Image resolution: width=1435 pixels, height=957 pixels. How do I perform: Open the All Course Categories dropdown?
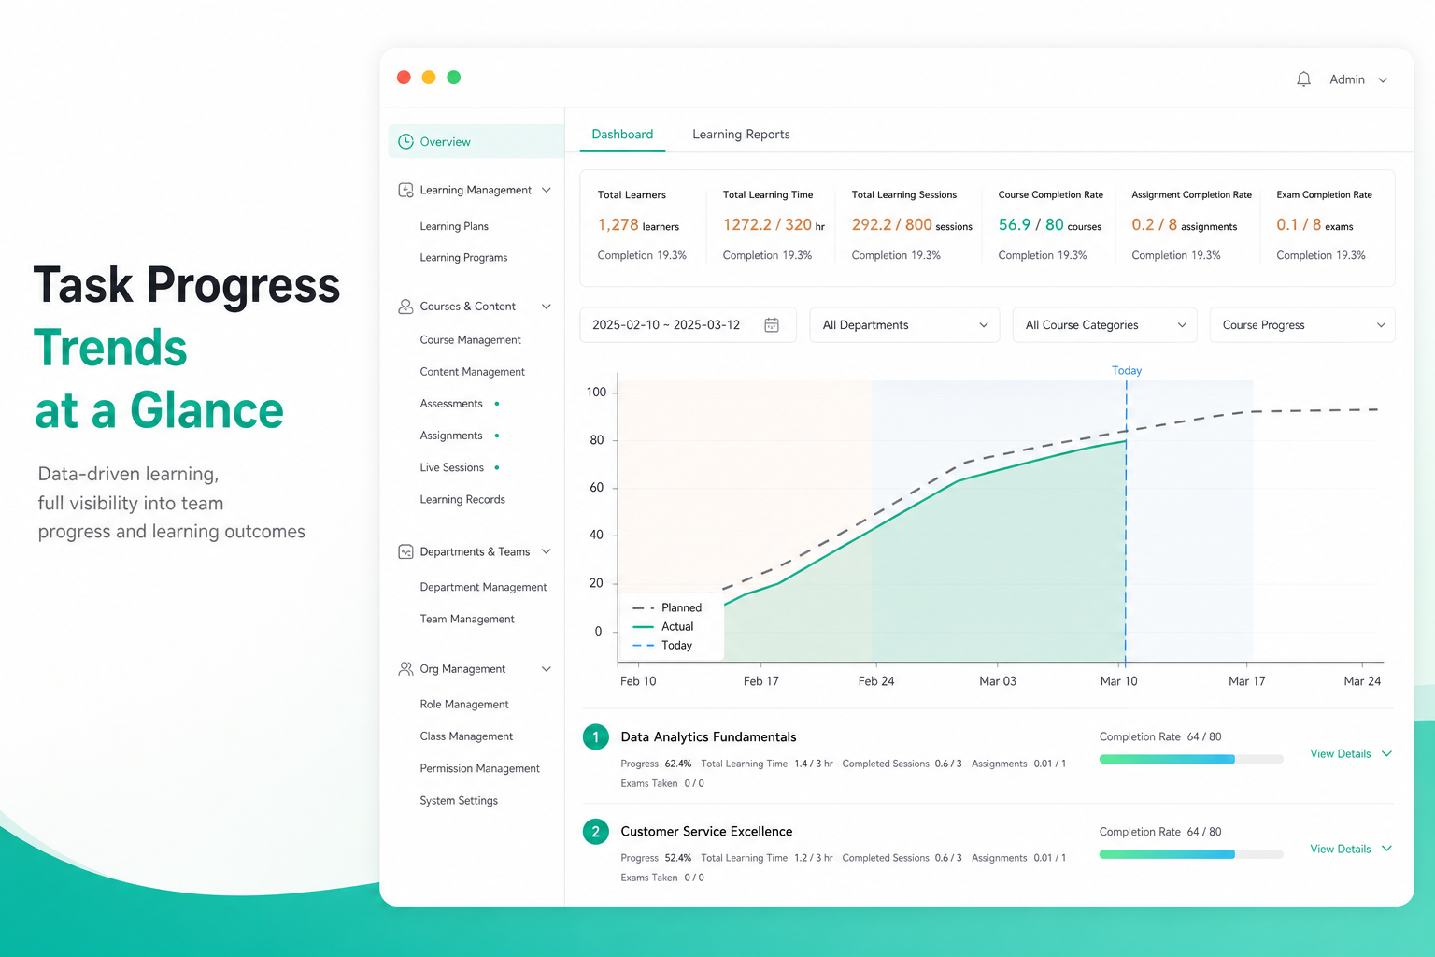coord(1104,325)
